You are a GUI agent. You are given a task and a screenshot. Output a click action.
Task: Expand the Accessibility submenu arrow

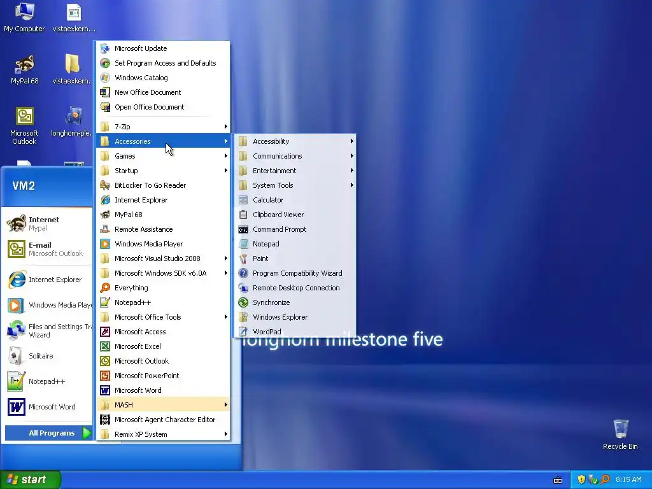[351, 141]
